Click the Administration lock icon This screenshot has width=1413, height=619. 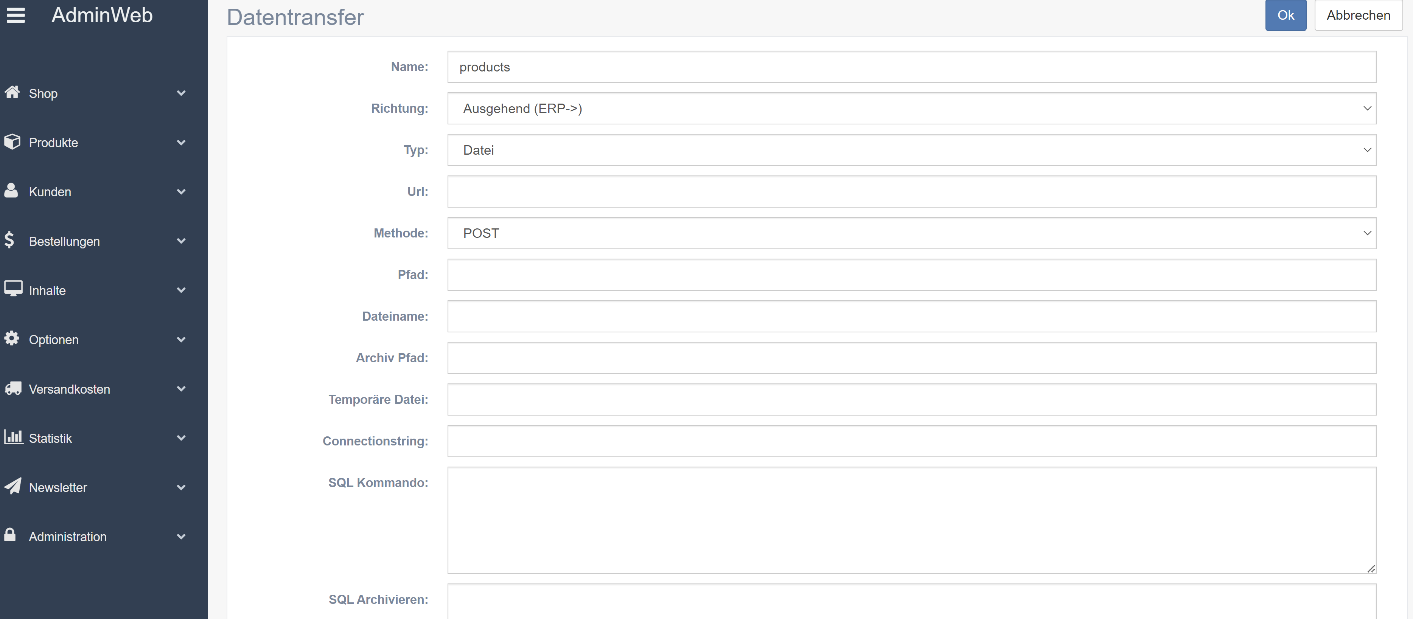[x=10, y=535]
